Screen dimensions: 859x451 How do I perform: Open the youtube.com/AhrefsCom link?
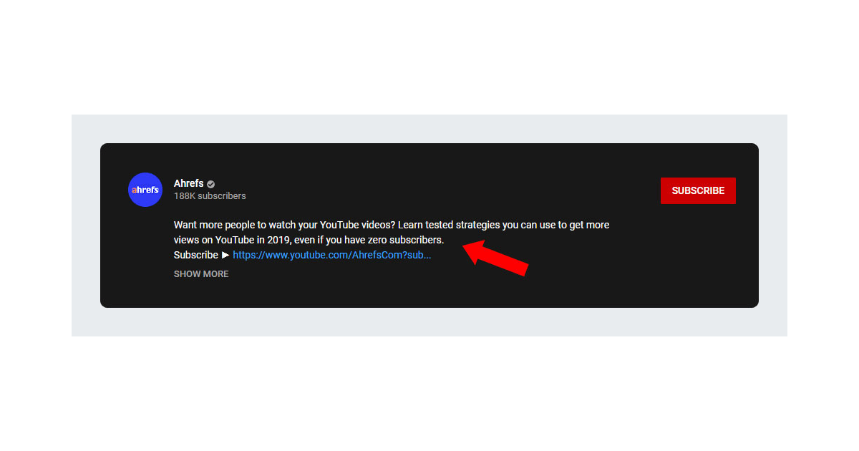click(x=332, y=255)
